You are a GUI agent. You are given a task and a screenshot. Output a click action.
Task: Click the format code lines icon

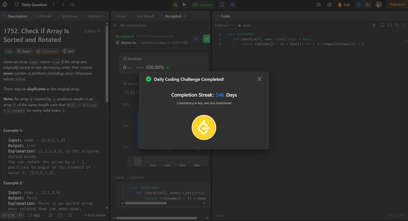pos(374,25)
